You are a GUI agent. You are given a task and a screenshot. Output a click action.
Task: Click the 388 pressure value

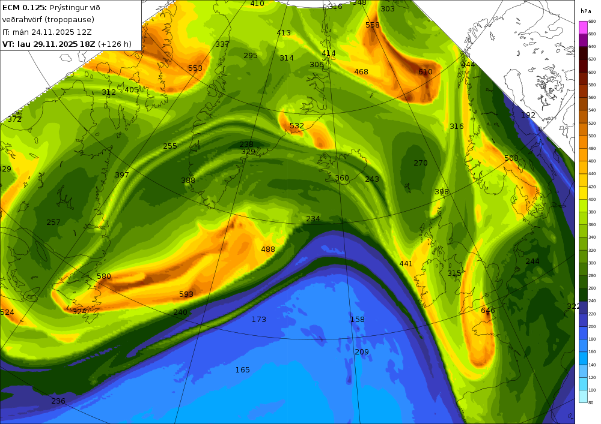click(188, 180)
